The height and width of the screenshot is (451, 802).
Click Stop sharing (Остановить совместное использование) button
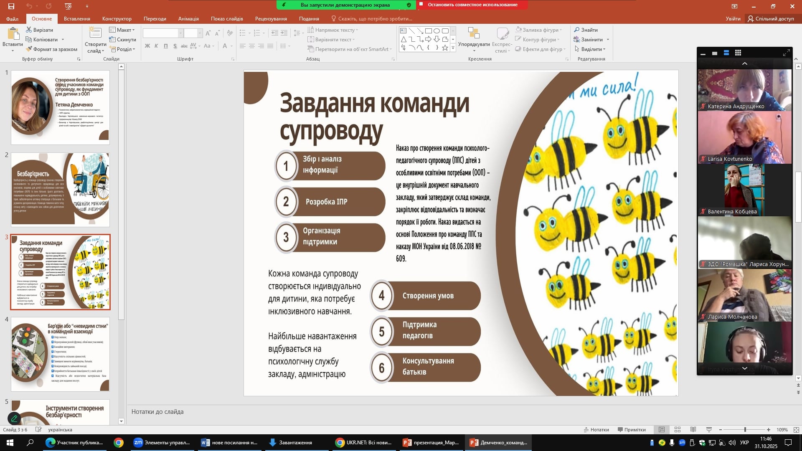(x=472, y=5)
